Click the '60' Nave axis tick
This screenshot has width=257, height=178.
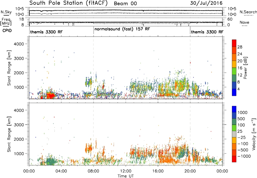pos(230,19)
